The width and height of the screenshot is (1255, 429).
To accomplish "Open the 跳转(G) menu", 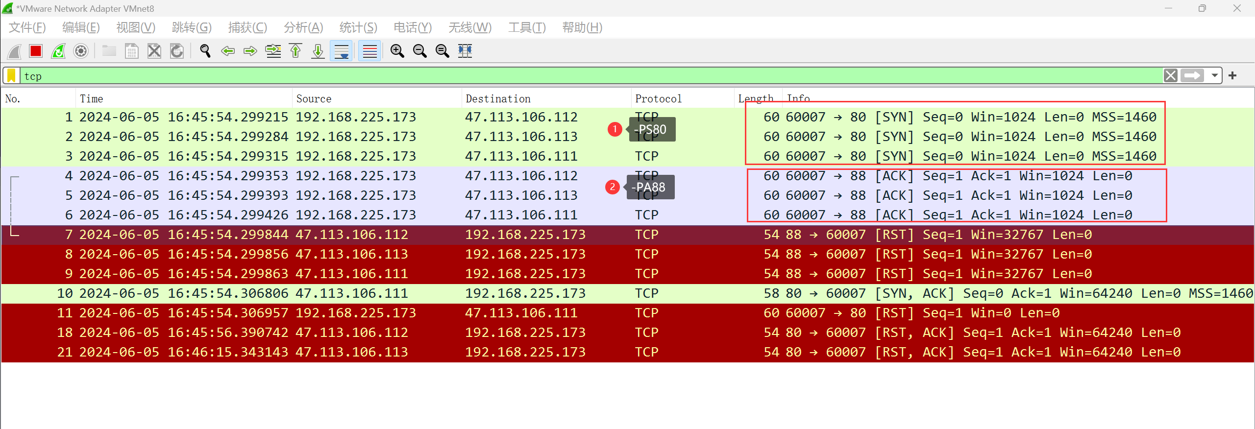I will [x=192, y=27].
